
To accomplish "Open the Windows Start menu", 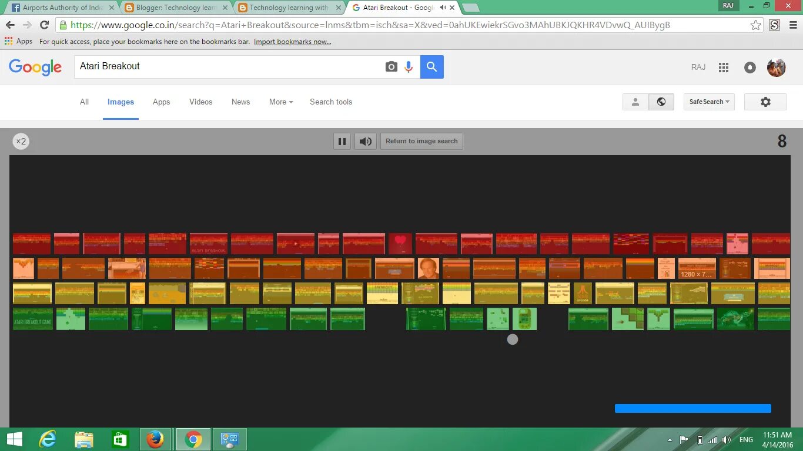I will point(14,439).
